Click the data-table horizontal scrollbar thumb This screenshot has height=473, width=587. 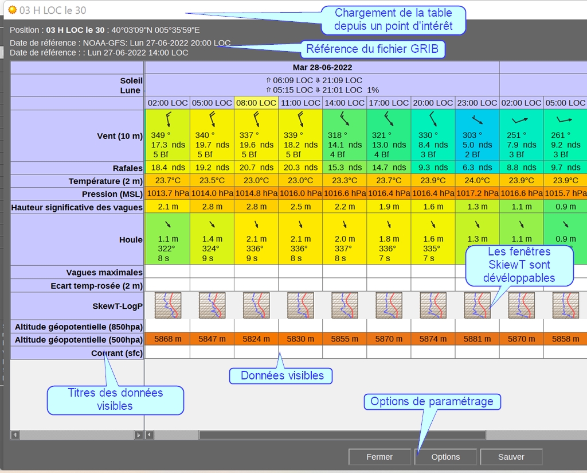tap(342, 435)
